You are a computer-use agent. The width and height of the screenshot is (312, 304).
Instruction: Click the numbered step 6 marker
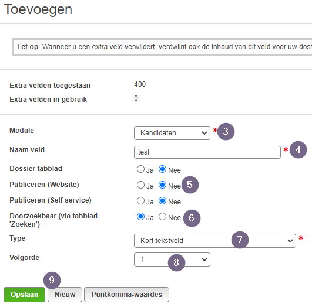coord(192,218)
